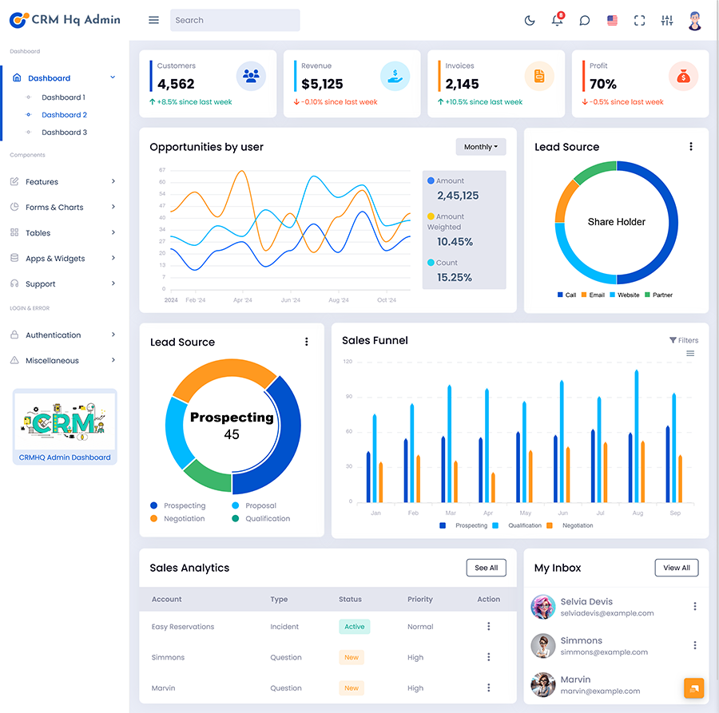The height and width of the screenshot is (713, 719).
Task: Open the orange floating chat button
Action: [693, 688]
